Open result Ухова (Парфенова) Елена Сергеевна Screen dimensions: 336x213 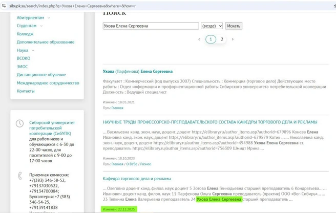(138, 71)
